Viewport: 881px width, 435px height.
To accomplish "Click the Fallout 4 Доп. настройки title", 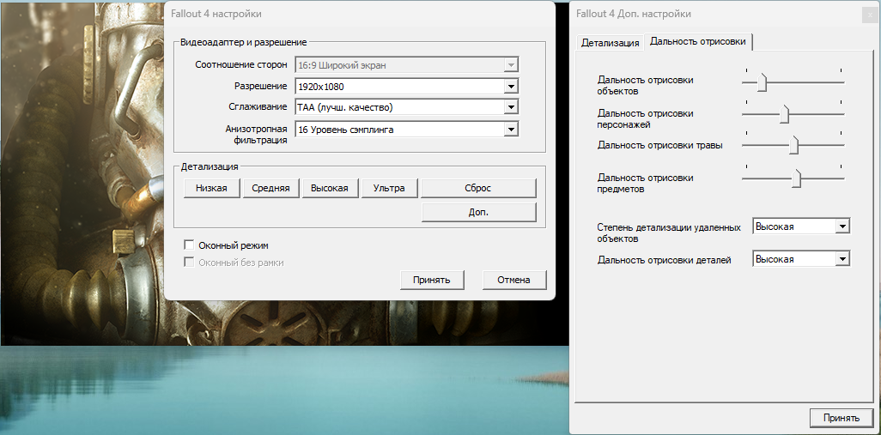I will tap(634, 14).
